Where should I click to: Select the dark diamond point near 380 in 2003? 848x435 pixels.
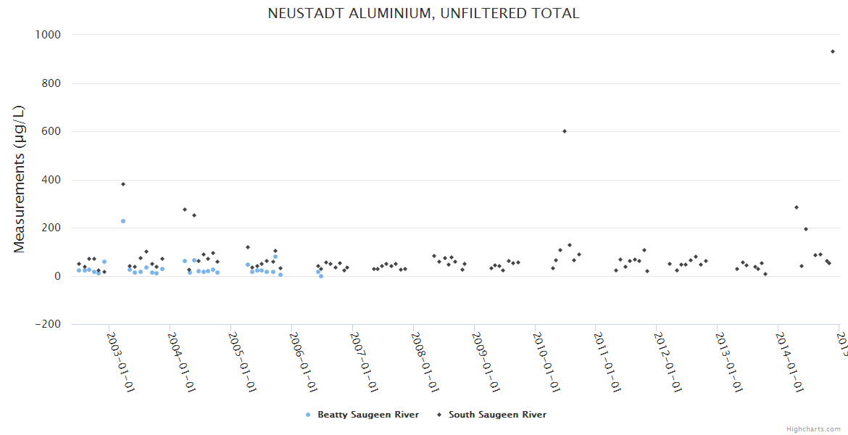coord(123,184)
